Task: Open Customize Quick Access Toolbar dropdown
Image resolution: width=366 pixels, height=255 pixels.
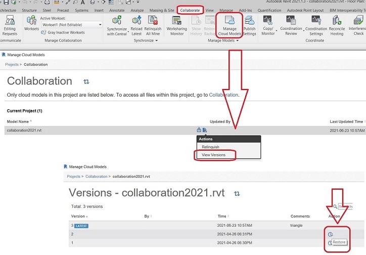Action: click(x=138, y=2)
